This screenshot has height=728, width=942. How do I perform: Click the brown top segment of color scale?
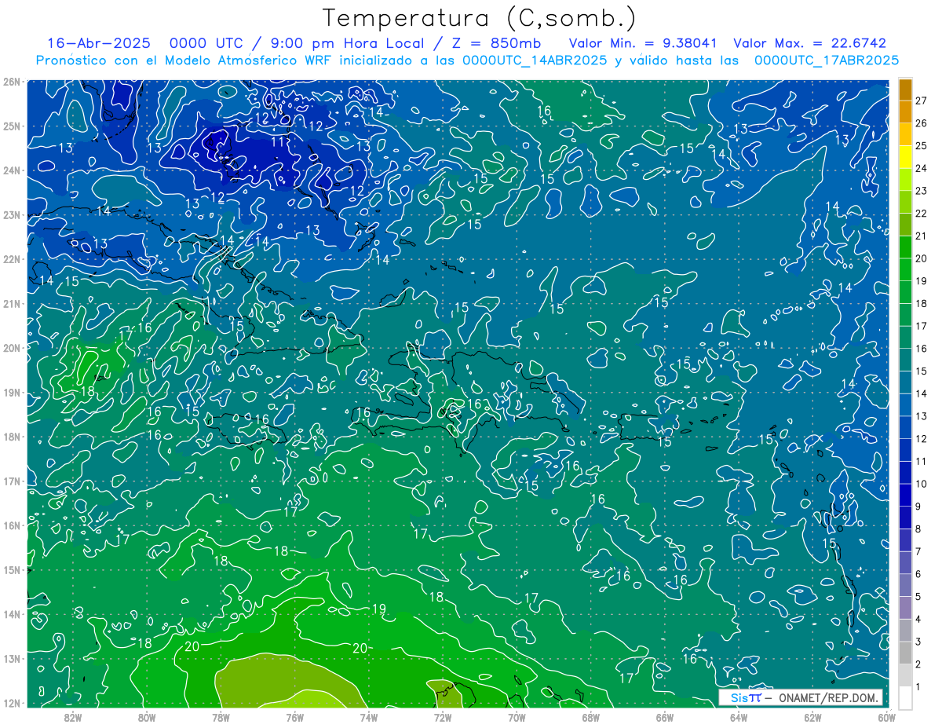(x=906, y=90)
